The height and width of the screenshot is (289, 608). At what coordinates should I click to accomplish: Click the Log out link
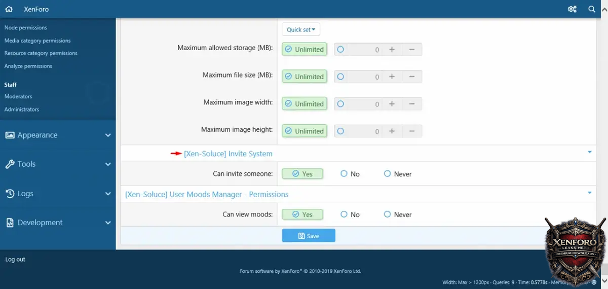(15, 259)
